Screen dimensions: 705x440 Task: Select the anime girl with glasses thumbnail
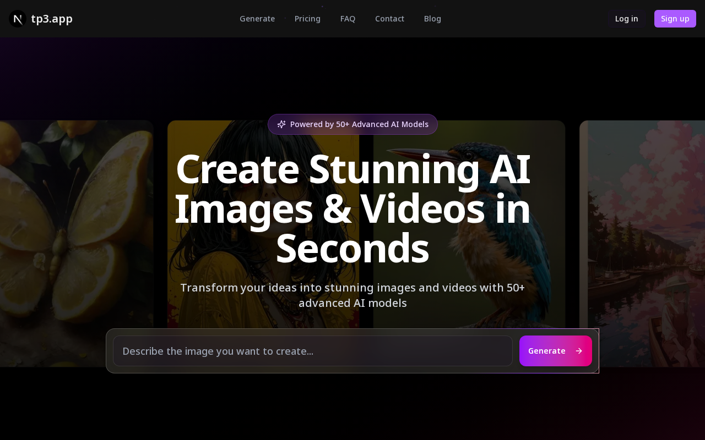(263, 244)
